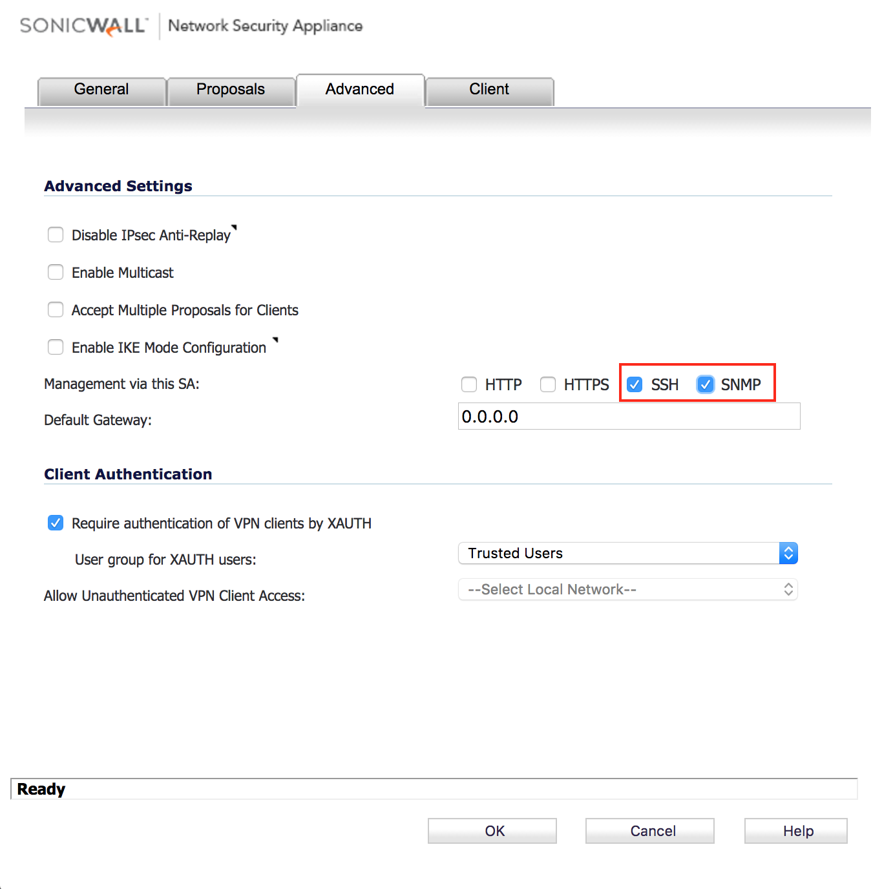
Task: Check the Enable Multicast box
Action: tap(56, 272)
